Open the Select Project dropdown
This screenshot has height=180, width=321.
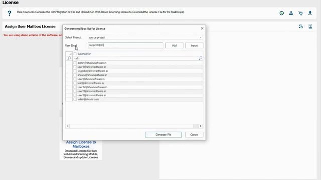[145, 38]
